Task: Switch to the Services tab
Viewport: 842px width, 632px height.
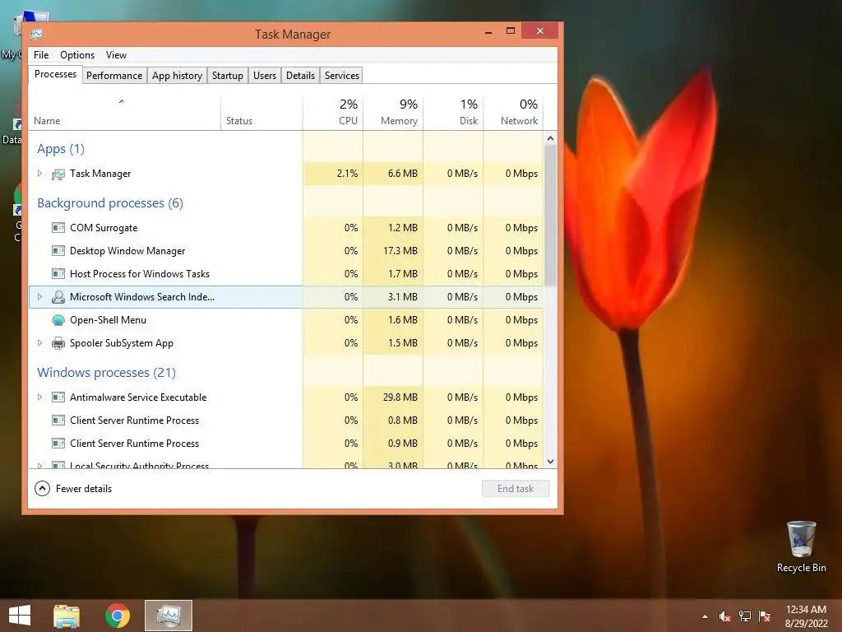Action: [342, 76]
